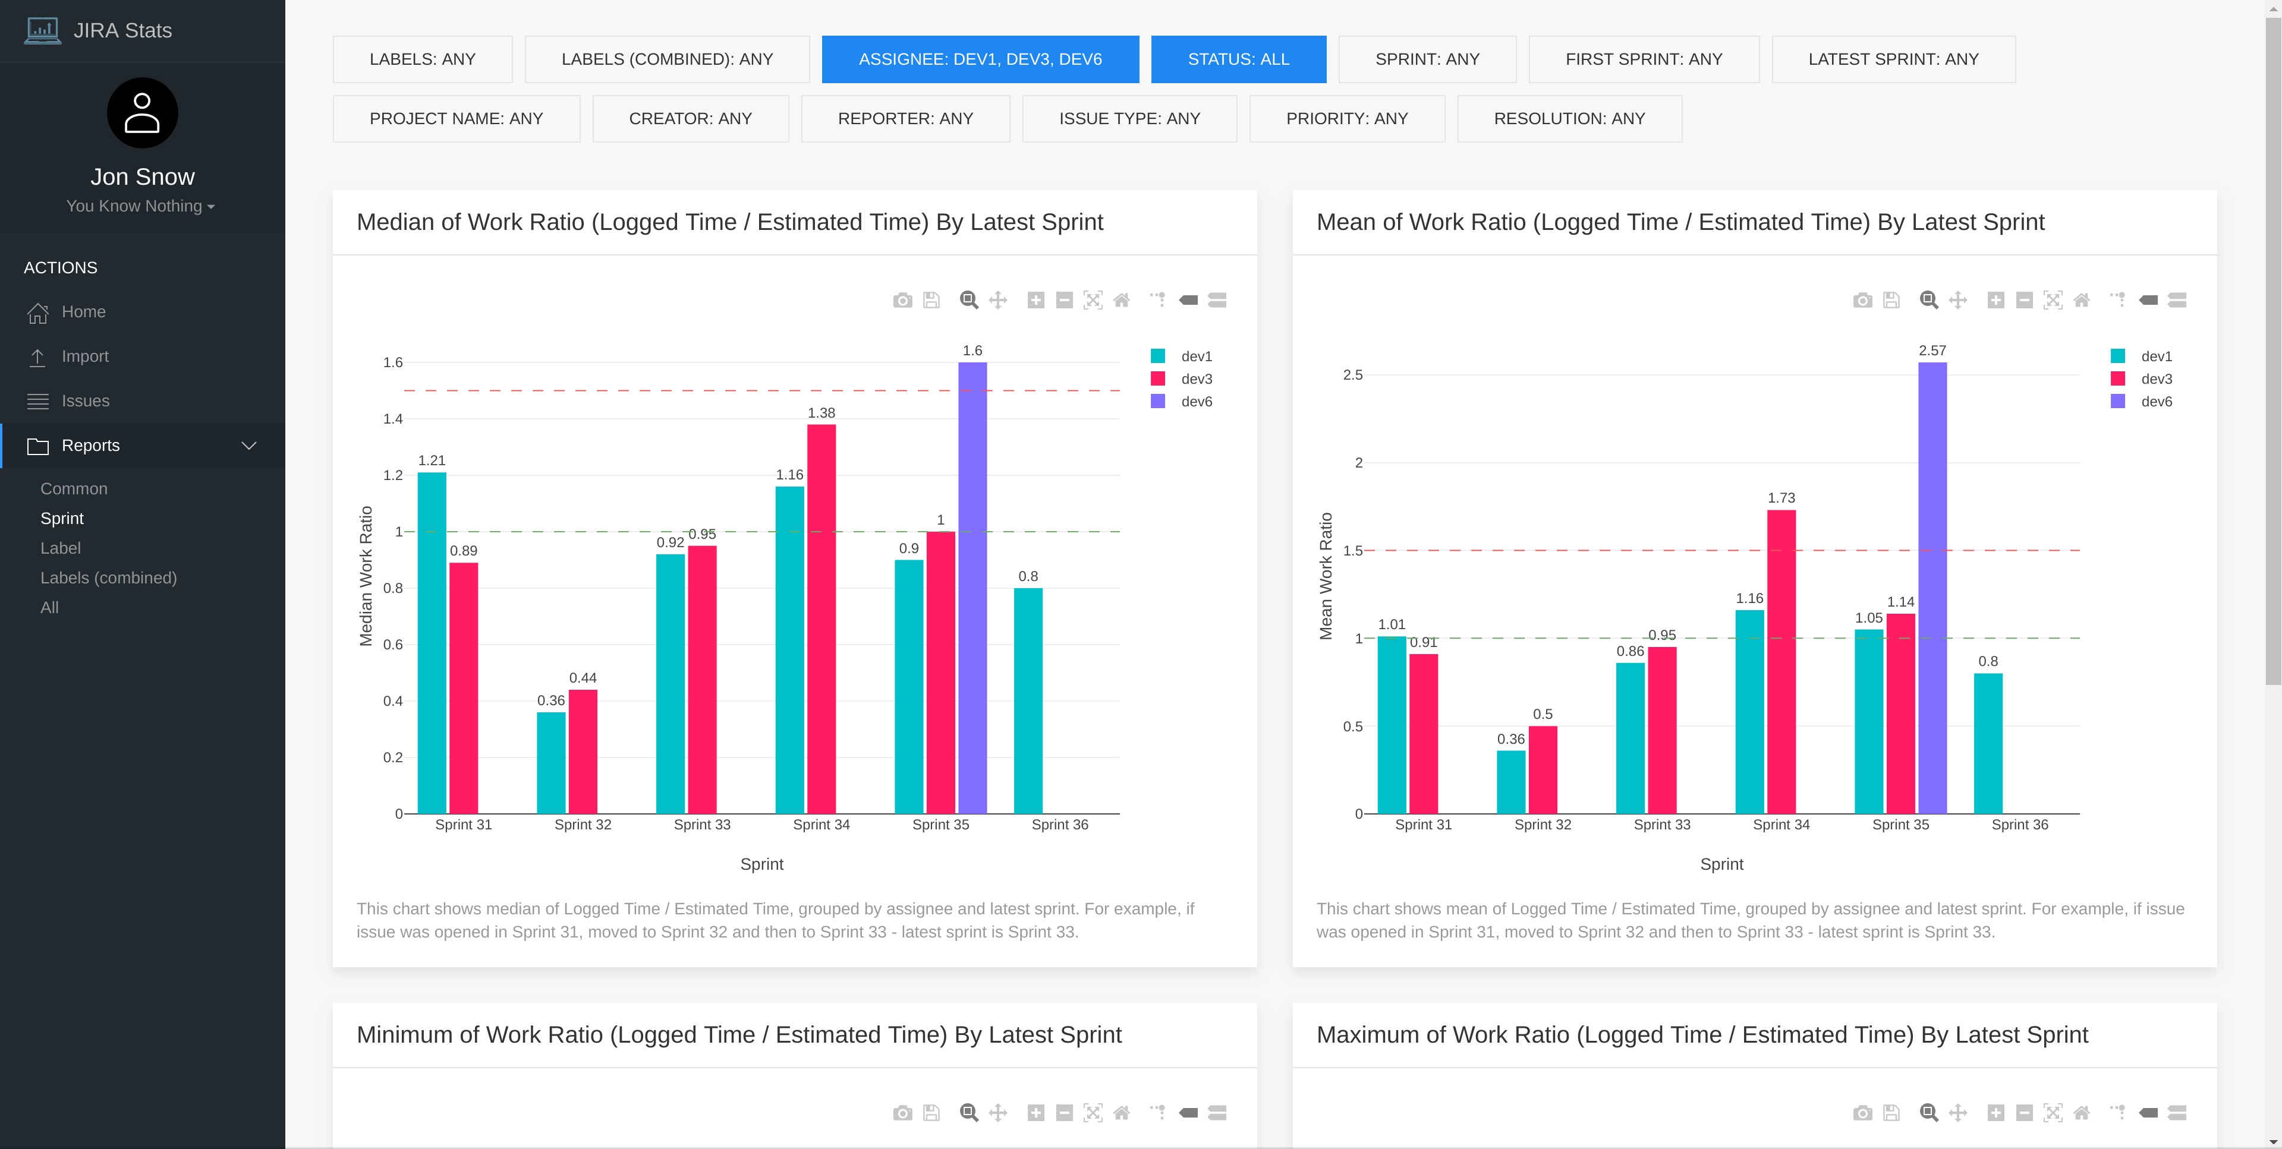Click the Latest Sprint: Any filter button
Image resolution: width=2282 pixels, height=1149 pixels.
[1893, 59]
